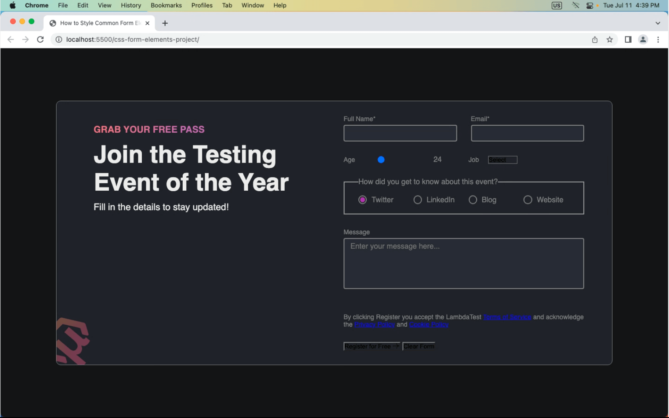Open the Chrome profile avatar
This screenshot has width=669, height=418.
[x=643, y=40]
